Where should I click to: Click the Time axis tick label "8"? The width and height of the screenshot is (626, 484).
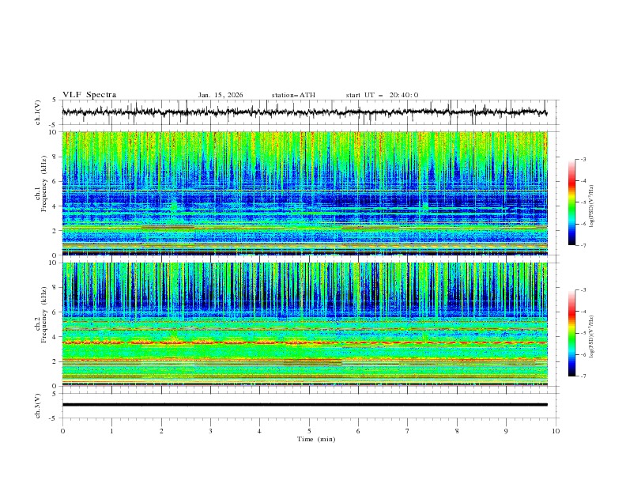coord(457,431)
